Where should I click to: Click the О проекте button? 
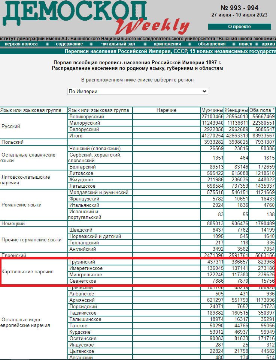[239, 27]
